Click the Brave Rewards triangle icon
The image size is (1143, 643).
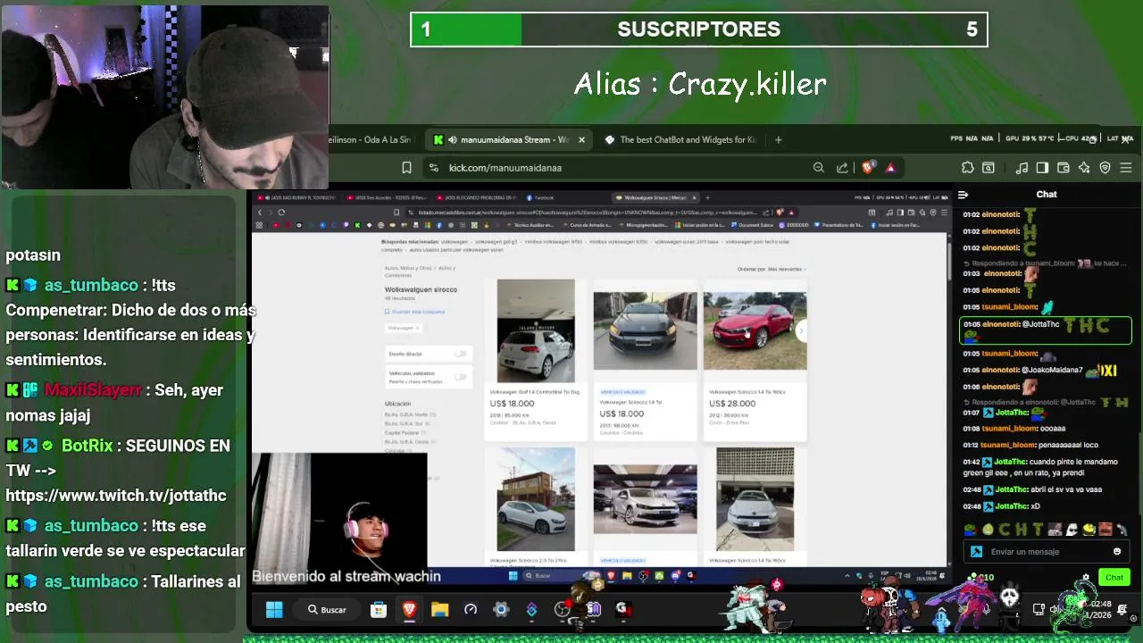point(890,168)
